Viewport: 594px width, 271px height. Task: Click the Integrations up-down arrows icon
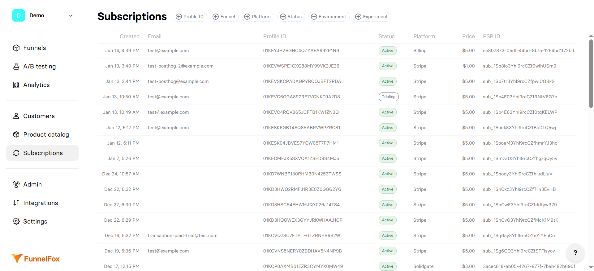tap(16, 203)
